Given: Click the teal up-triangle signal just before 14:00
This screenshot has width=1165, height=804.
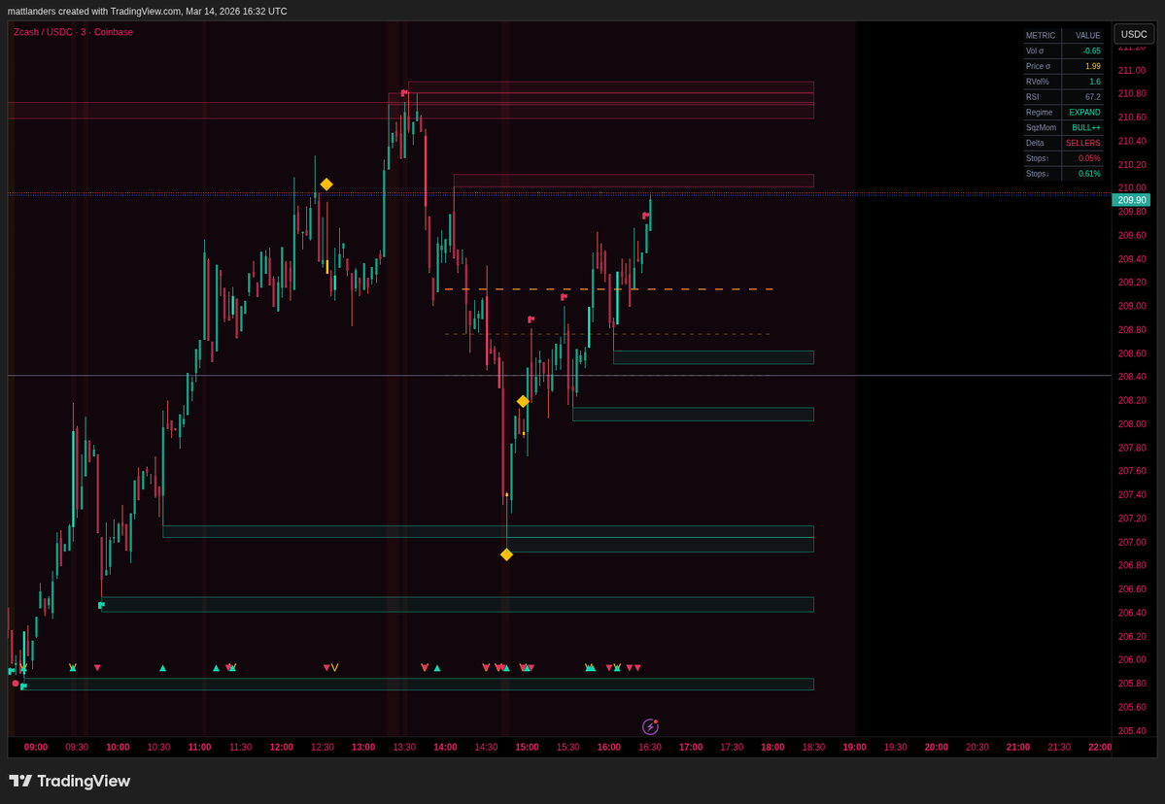Looking at the screenshot, I should pos(437,668).
